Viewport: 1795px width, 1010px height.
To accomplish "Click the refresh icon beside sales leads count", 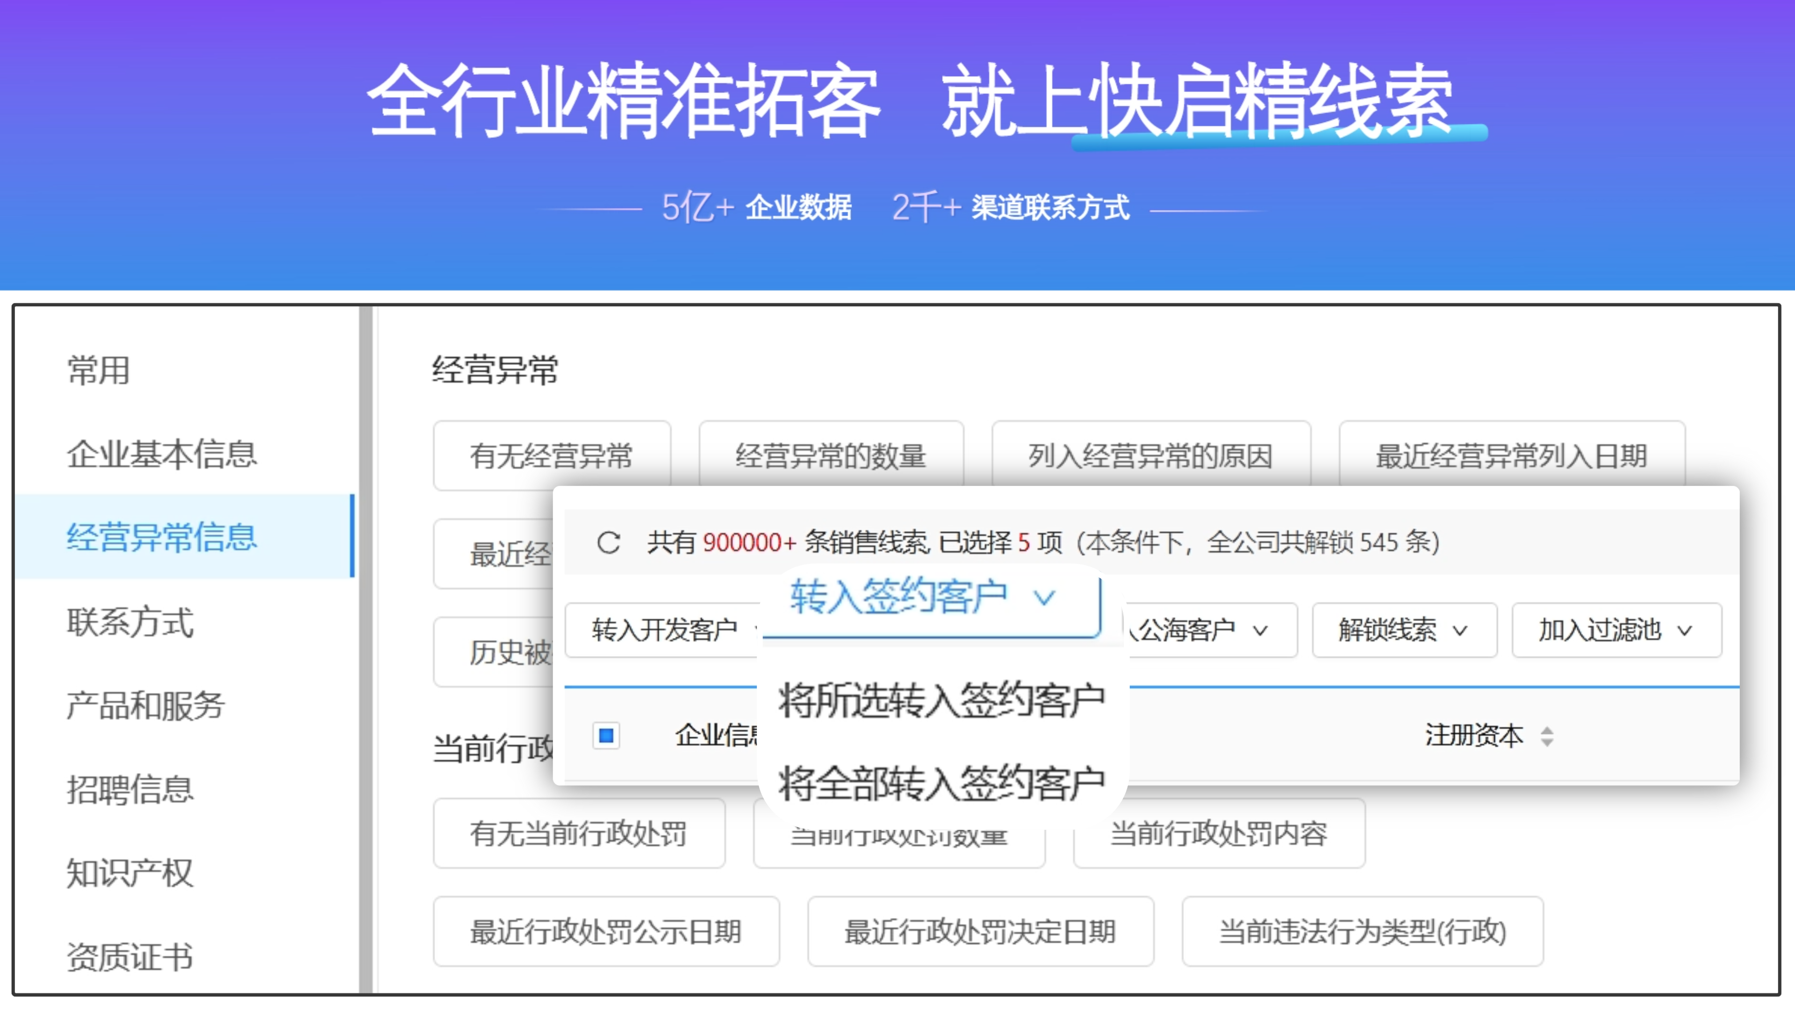I will point(608,542).
